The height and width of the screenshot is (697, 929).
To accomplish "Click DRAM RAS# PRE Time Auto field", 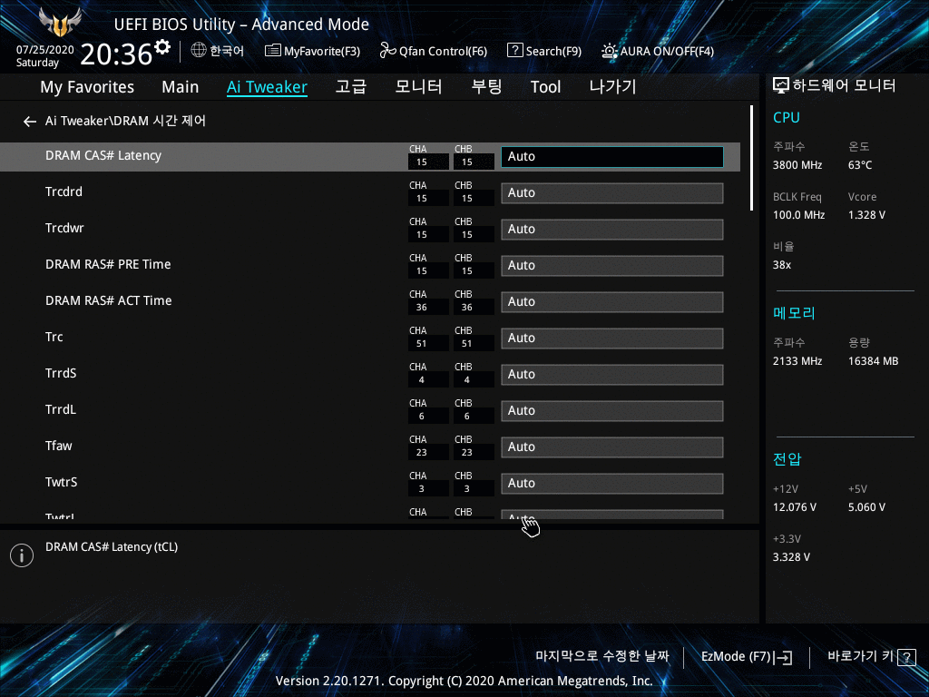I will (612, 266).
